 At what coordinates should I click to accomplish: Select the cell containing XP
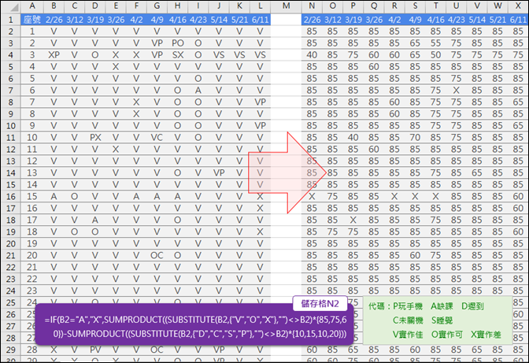pyautogui.click(x=54, y=55)
